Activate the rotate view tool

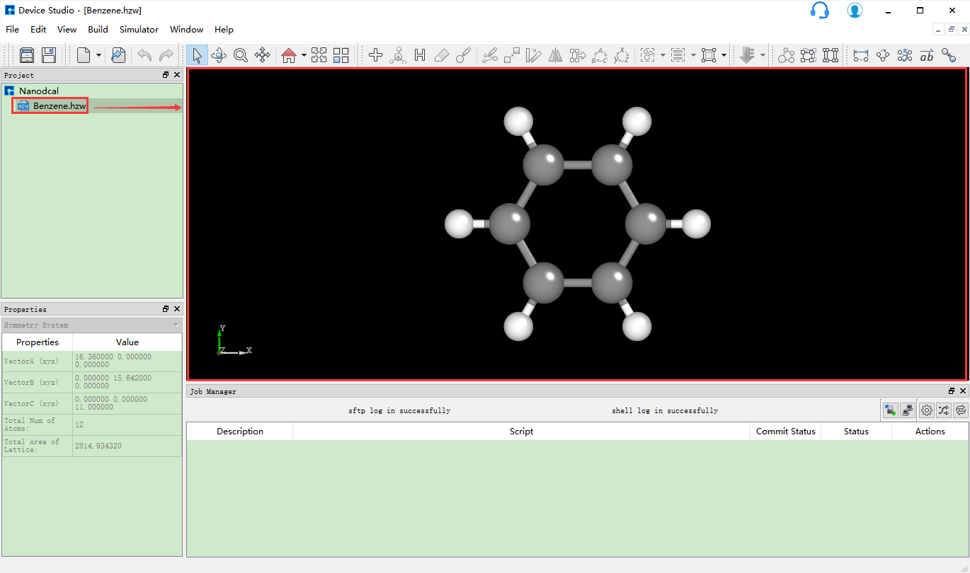click(219, 55)
